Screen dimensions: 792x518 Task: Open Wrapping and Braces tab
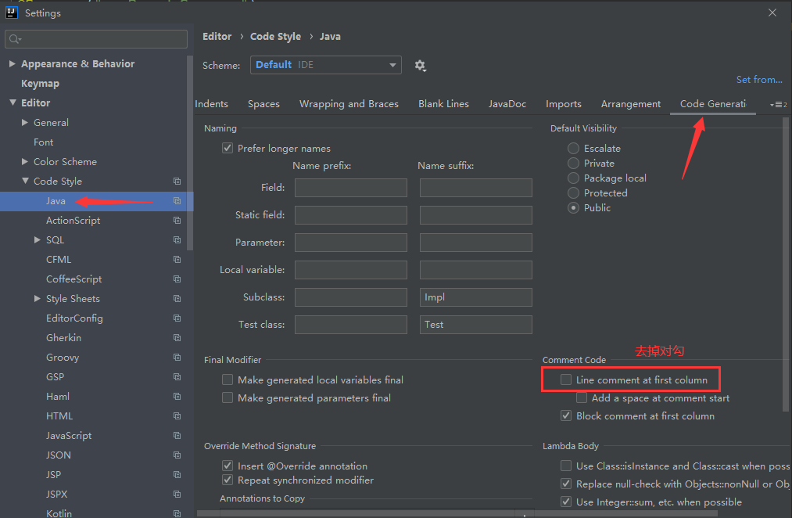click(x=349, y=104)
